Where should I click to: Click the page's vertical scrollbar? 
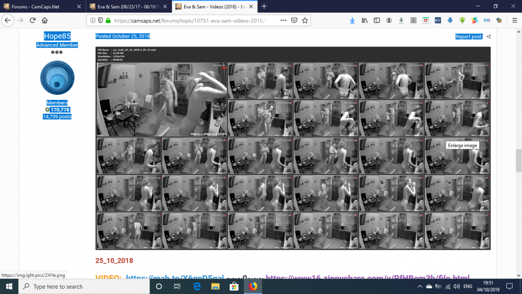518,157
